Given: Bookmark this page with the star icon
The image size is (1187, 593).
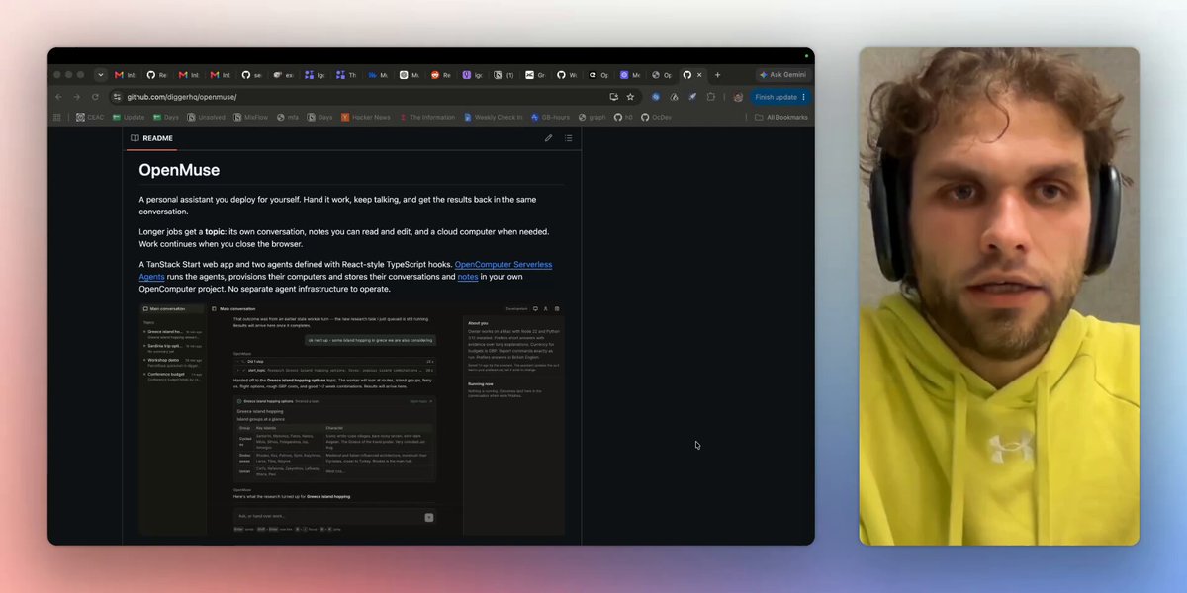Looking at the screenshot, I should click(630, 97).
